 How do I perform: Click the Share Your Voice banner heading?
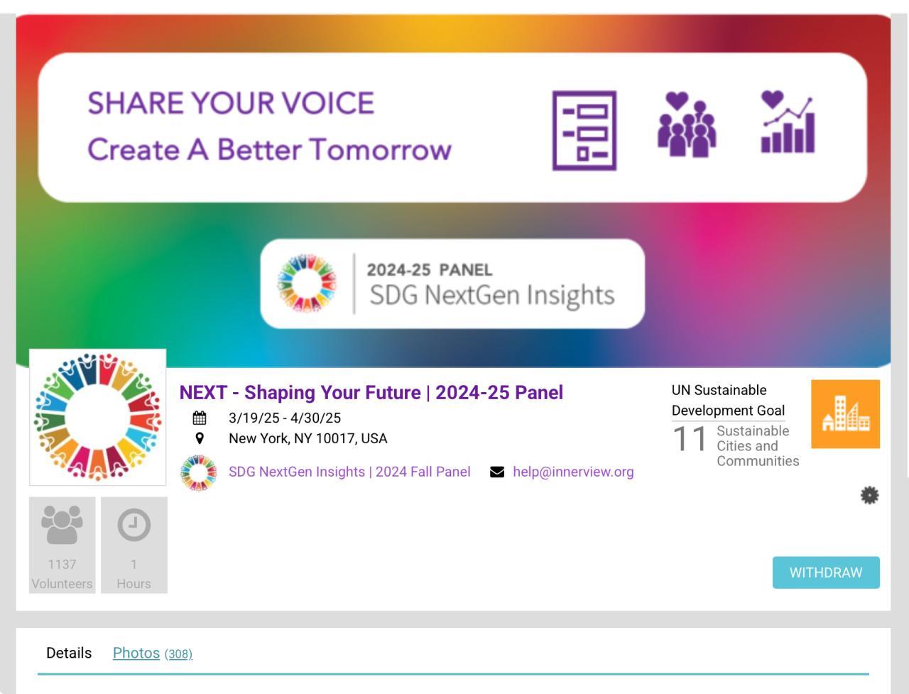(x=231, y=104)
